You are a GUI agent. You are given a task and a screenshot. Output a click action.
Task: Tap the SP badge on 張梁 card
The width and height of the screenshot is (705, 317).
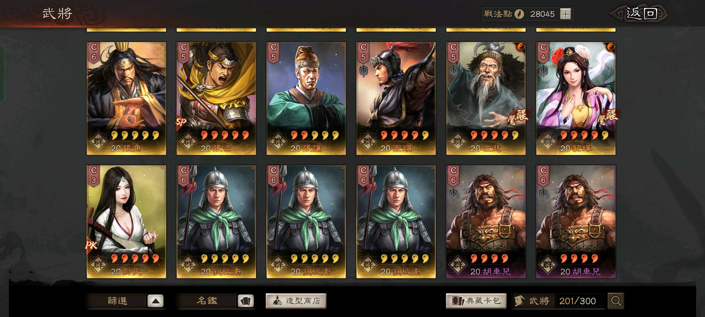coord(181,122)
